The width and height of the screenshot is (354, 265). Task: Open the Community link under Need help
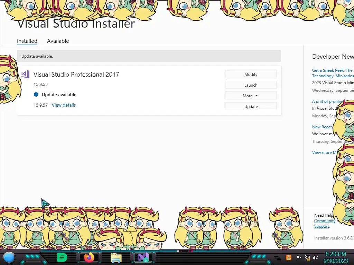[x=325, y=221]
